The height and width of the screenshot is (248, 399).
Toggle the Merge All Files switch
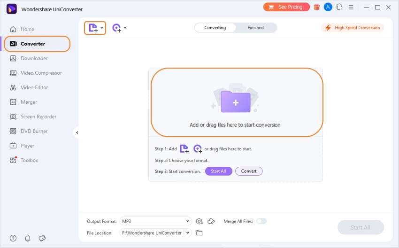(x=261, y=221)
